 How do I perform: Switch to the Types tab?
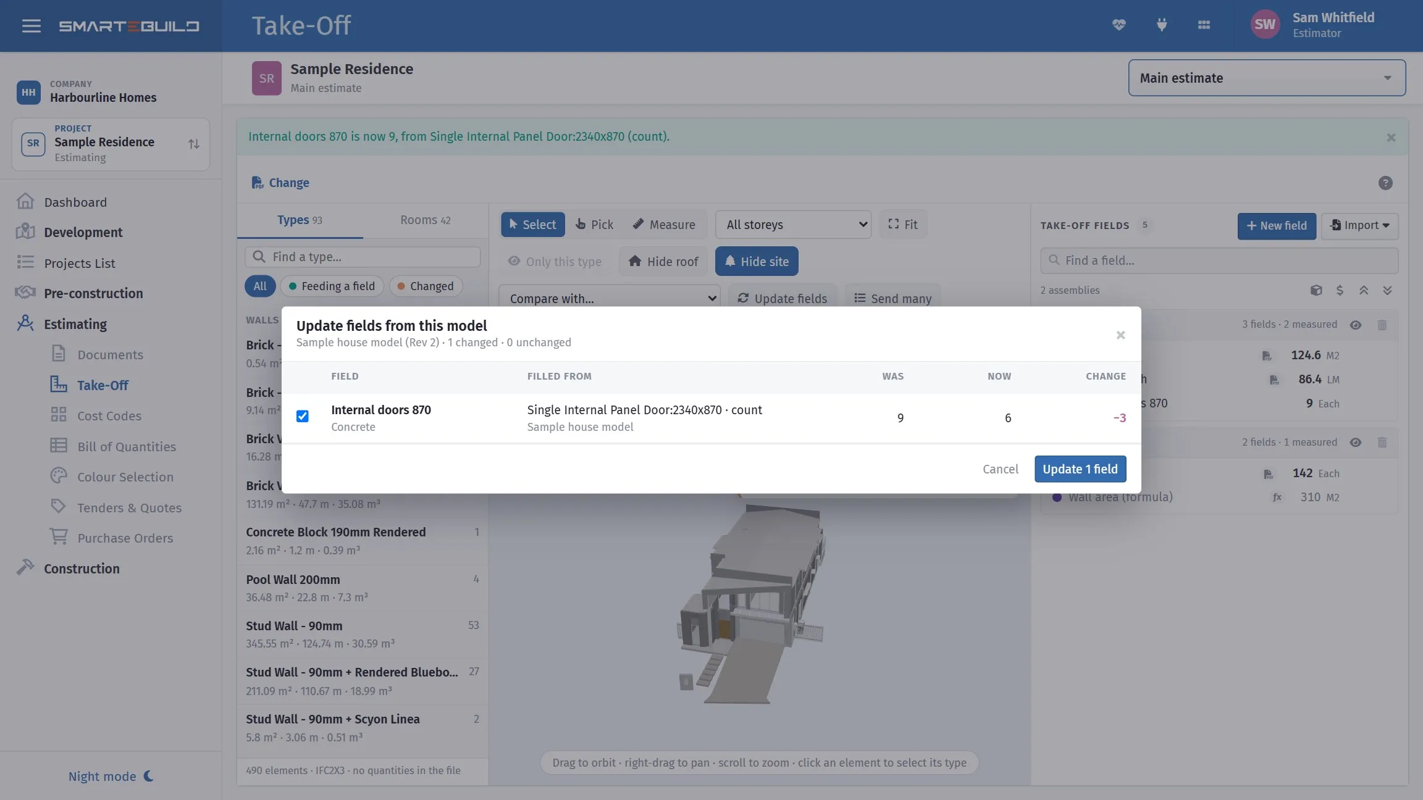tap(300, 220)
